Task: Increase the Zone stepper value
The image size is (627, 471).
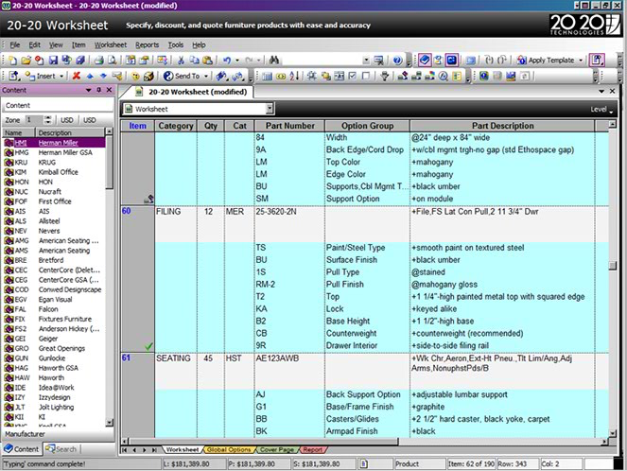Action: click(48, 117)
